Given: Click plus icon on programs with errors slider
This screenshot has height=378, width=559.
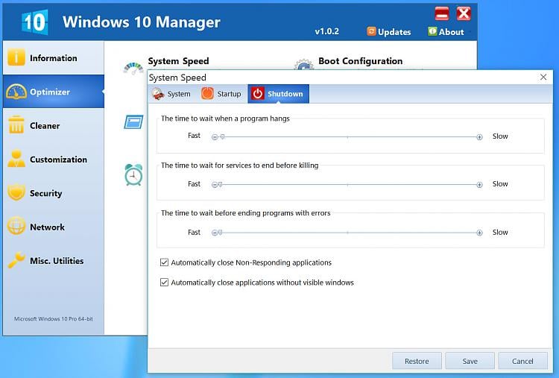Looking at the screenshot, I should (479, 233).
